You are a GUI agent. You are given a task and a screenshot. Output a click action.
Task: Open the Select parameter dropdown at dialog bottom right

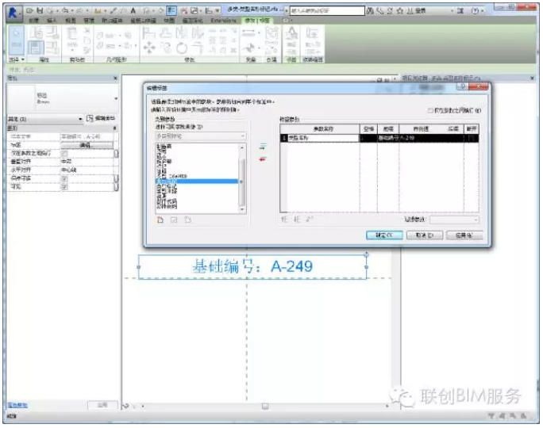pos(454,220)
